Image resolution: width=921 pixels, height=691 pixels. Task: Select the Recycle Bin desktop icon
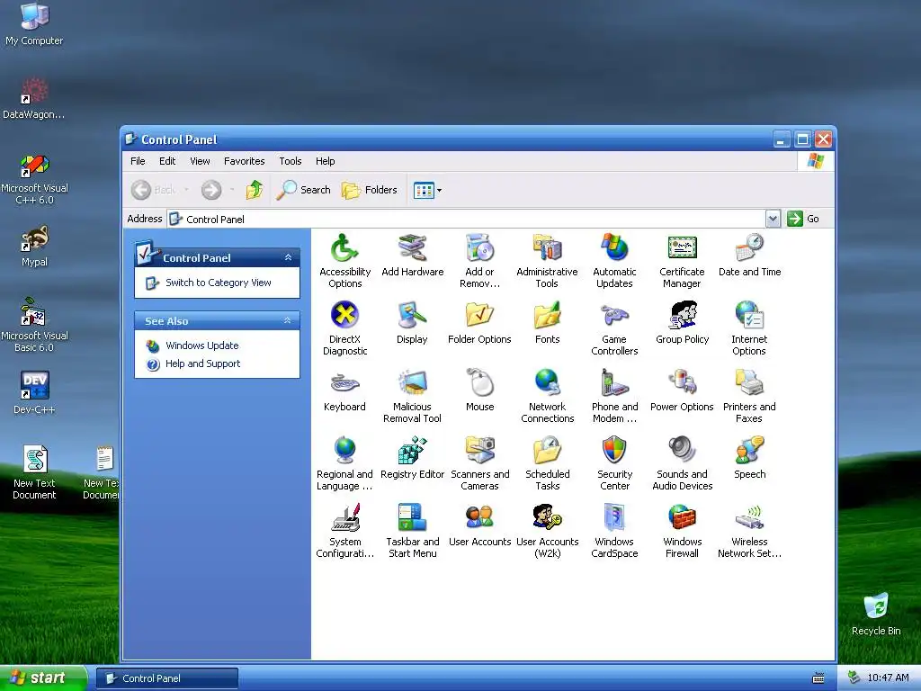click(876, 615)
